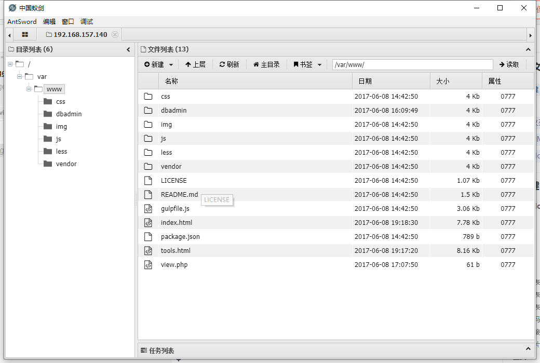Click the tab bar left arrow
The image size is (540, 363).
point(10,35)
